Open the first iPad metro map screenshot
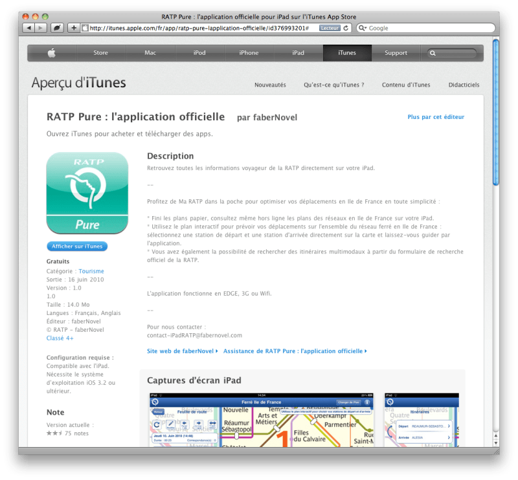The height and width of the screenshot is (480, 518). (x=262, y=420)
